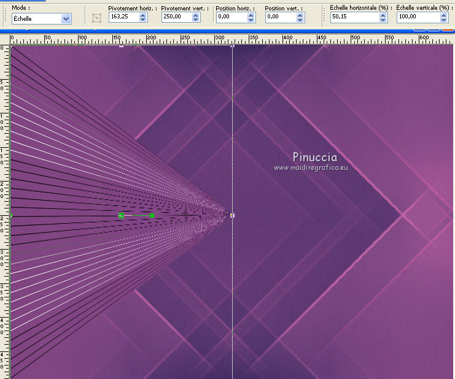Viewport: 455px width, 379px height.
Task: Decrease Échelle verticale with down arrow
Action: click(x=444, y=20)
